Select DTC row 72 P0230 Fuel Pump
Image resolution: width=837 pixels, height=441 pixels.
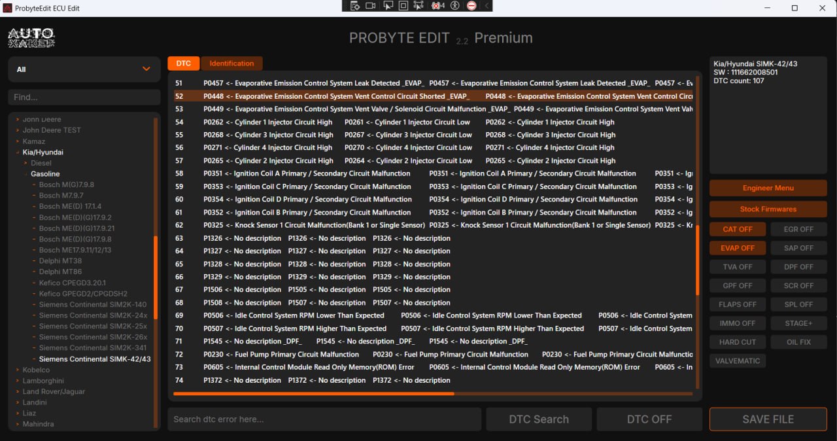tap(433, 355)
